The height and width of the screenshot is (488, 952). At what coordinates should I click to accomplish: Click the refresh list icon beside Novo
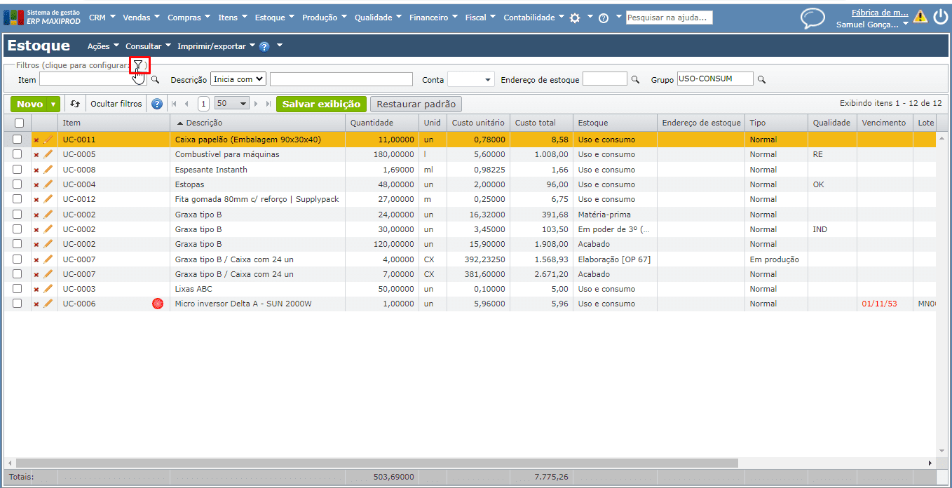[75, 104]
